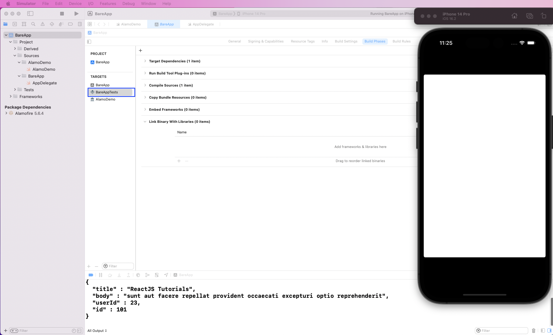Go forward in editor history
553x335 pixels.
click(x=104, y=24)
